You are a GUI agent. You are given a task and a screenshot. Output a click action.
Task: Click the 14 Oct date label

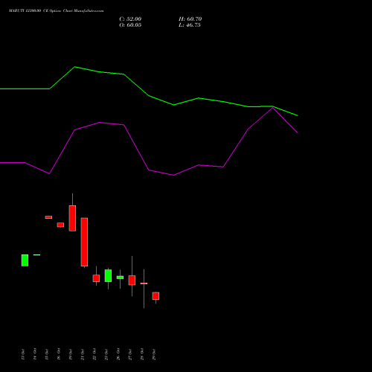tap(35, 354)
